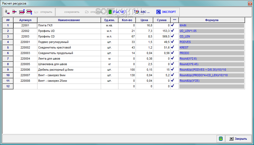Click the Артикул column header

25,20
